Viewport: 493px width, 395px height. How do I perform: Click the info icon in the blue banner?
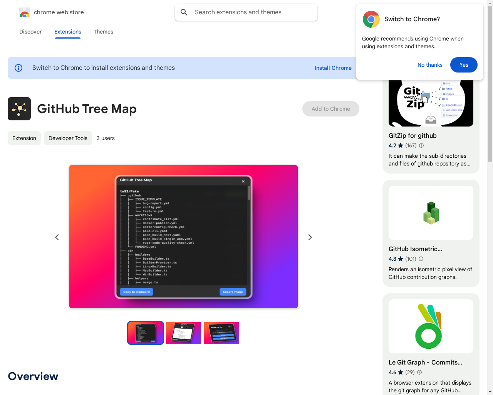click(x=18, y=68)
